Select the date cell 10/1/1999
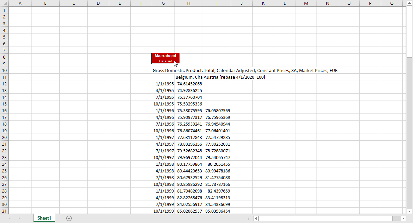The height and width of the screenshot is (223, 413). (x=163, y=211)
